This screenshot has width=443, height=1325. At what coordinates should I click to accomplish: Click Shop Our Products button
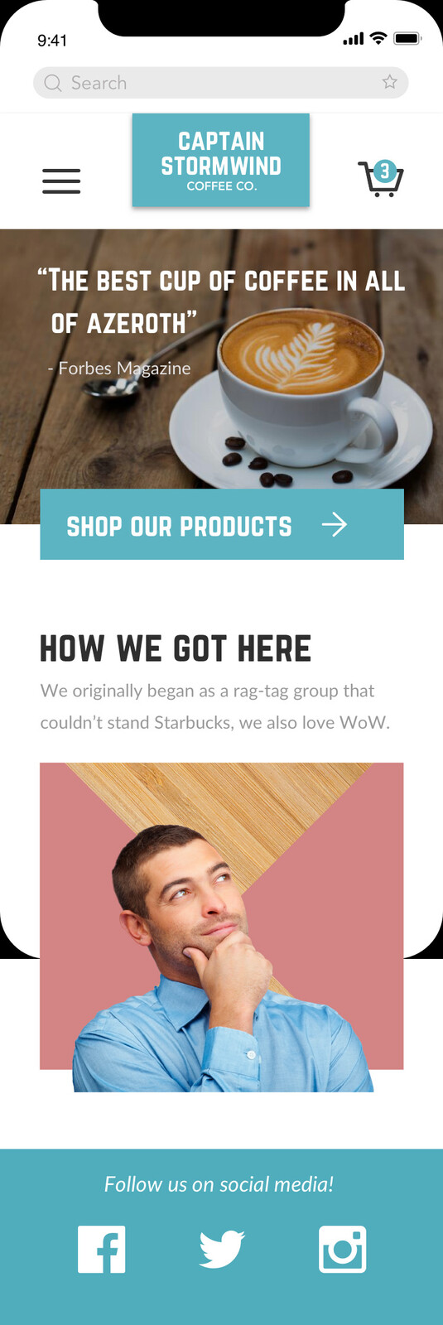(222, 524)
